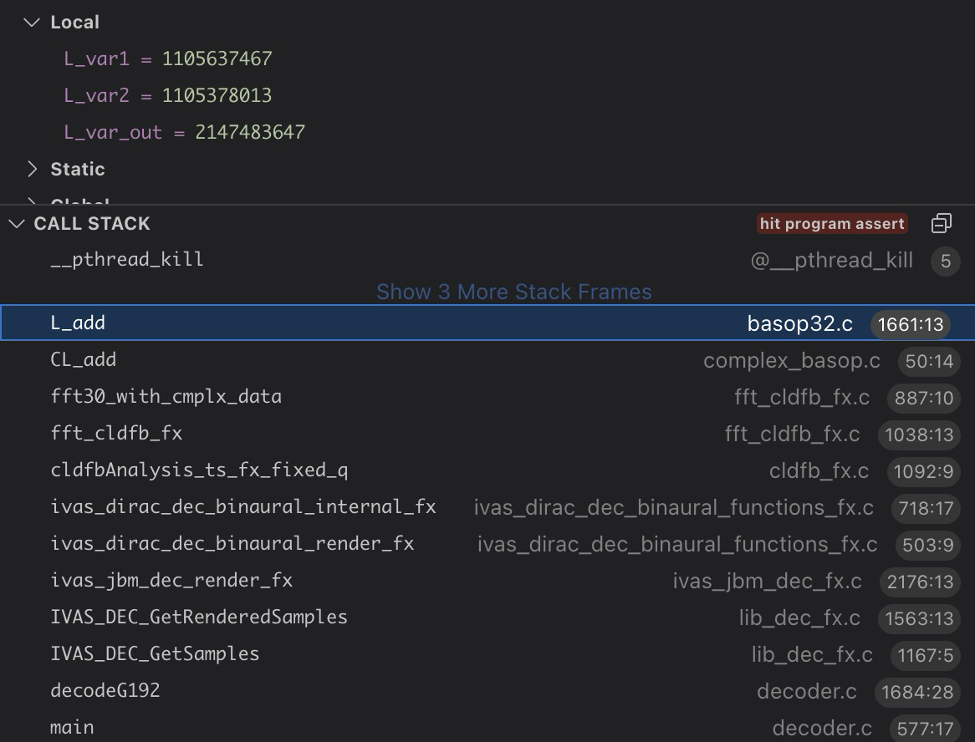This screenshot has height=742, width=975.
Task: Select the L_var1 variable
Action: 167,58
